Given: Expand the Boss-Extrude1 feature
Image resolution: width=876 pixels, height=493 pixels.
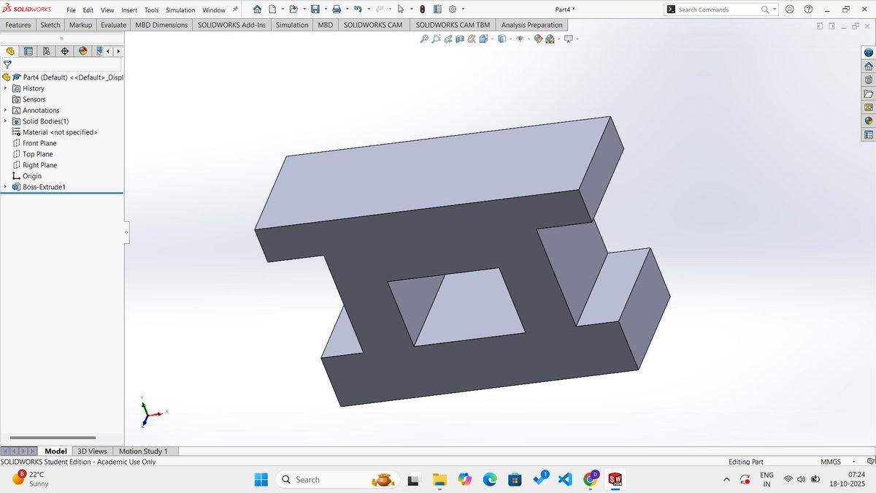Looking at the screenshot, I should (x=5, y=187).
